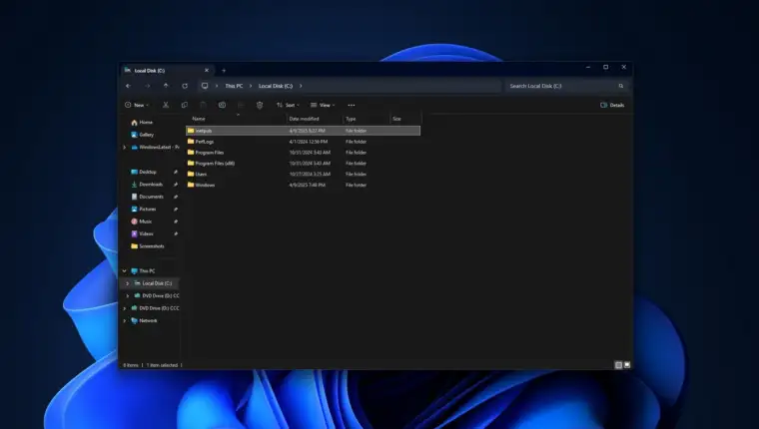Image resolution: width=759 pixels, height=429 pixels.
Task: Go back with the Back arrow
Action: click(x=128, y=86)
